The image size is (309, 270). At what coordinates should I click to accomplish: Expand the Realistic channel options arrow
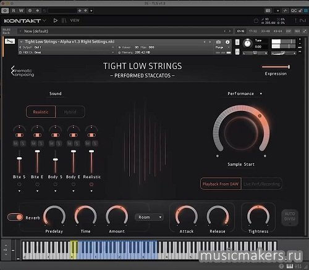(91, 191)
